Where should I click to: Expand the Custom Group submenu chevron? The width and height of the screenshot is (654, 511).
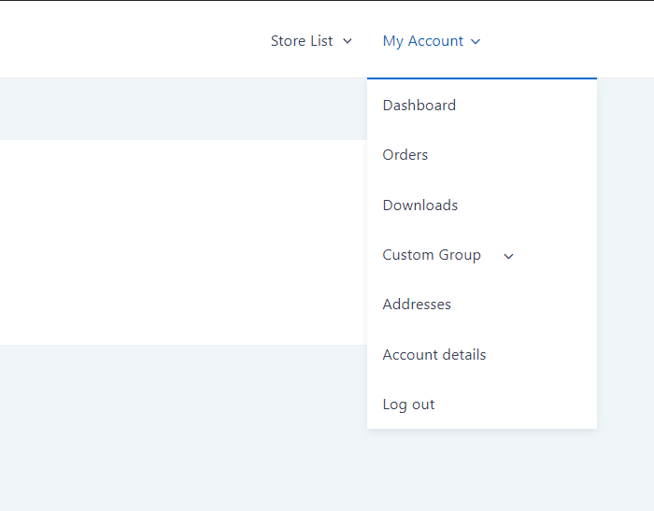point(508,256)
